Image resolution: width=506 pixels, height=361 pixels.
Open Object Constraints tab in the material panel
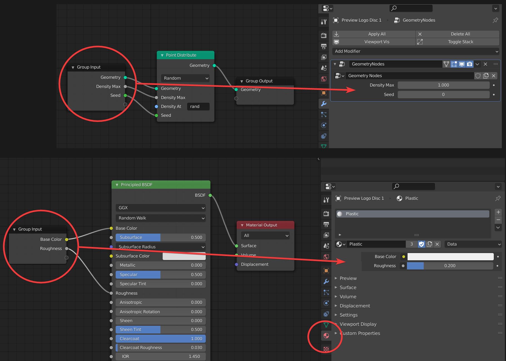326,314
